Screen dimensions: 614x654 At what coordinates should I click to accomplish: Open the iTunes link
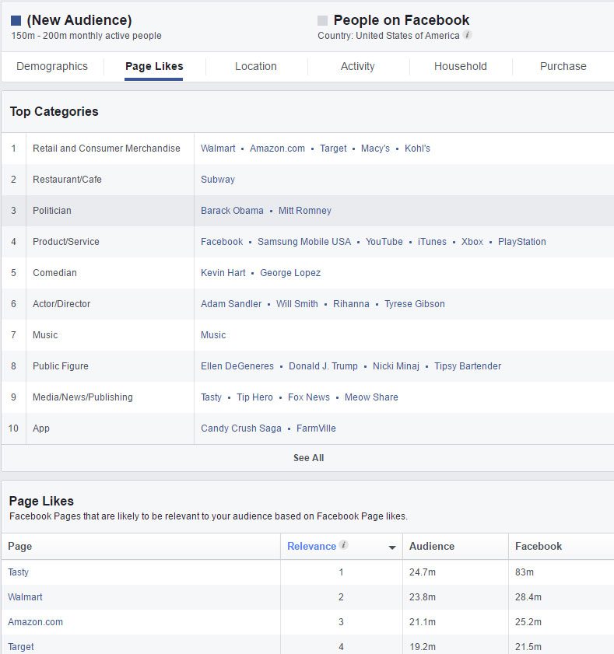coord(432,242)
